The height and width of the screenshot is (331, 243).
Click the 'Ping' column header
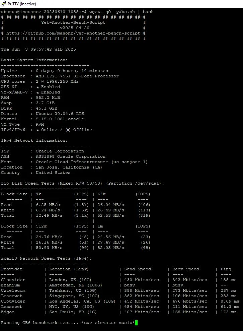click(x=226, y=269)
